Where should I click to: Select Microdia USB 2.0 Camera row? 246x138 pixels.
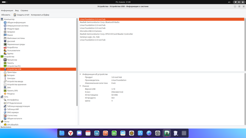pyautogui.click(x=162, y=31)
